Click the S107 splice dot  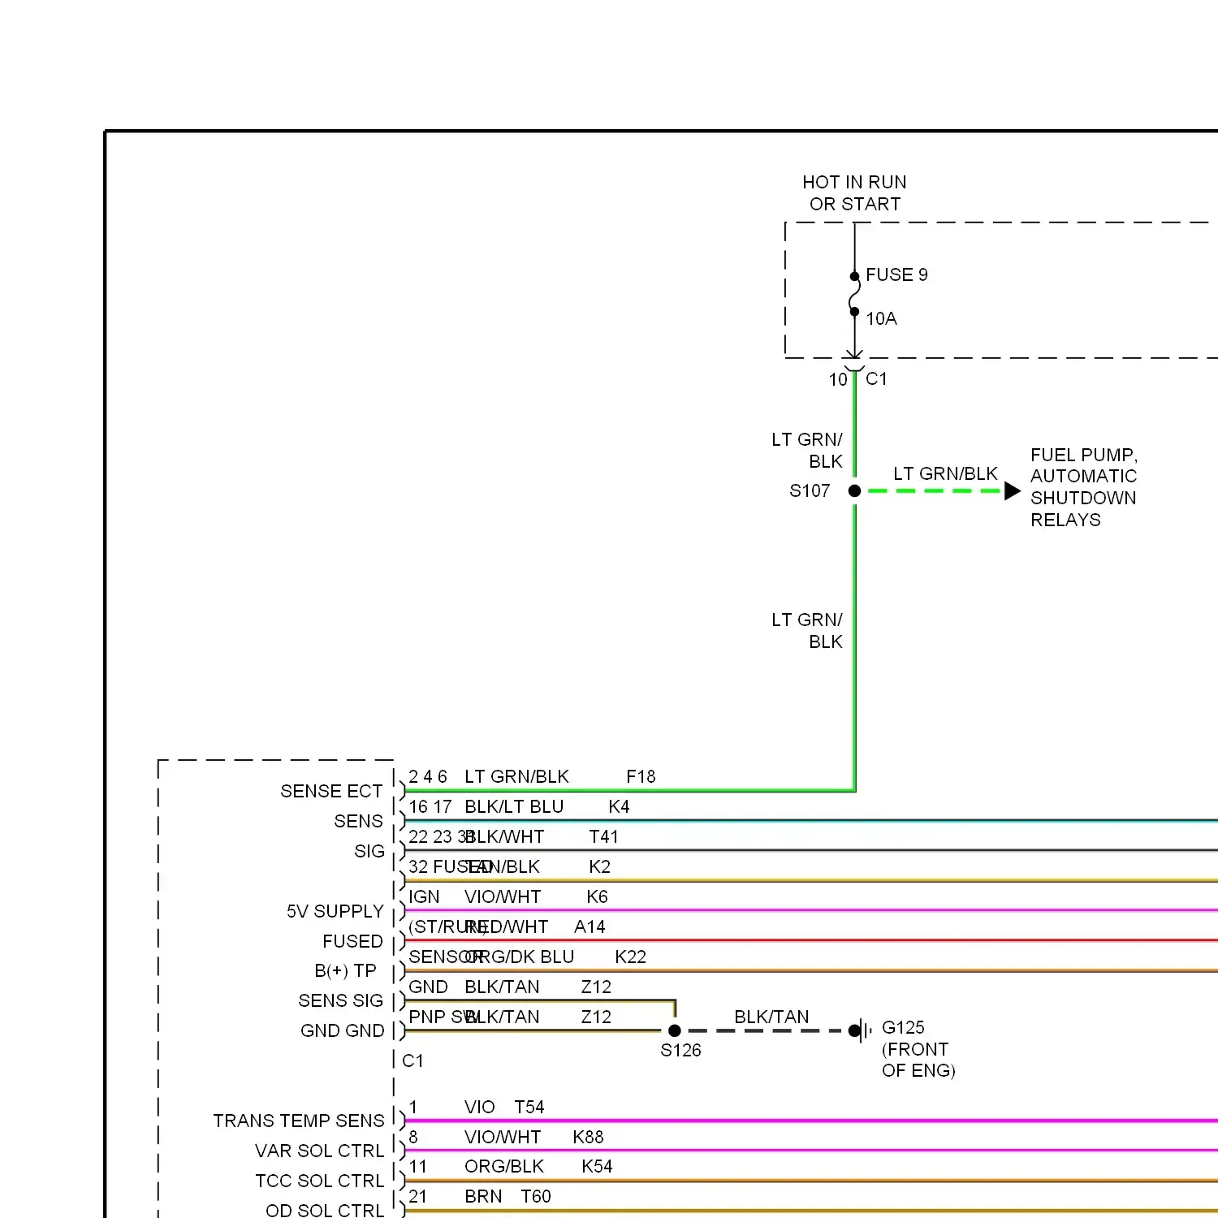tap(854, 490)
